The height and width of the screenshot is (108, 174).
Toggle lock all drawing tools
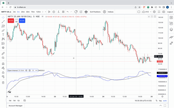tap(3, 72)
